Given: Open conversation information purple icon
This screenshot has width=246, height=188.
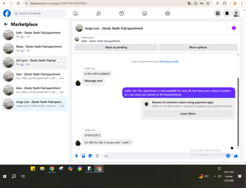Looking at the screenshot, I should click(x=234, y=28).
